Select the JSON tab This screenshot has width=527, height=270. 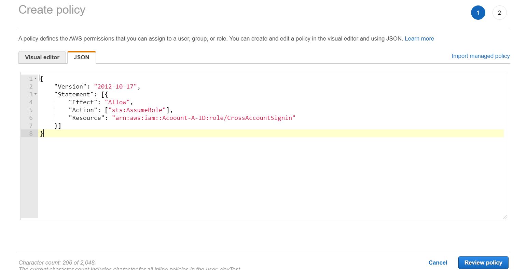[81, 57]
